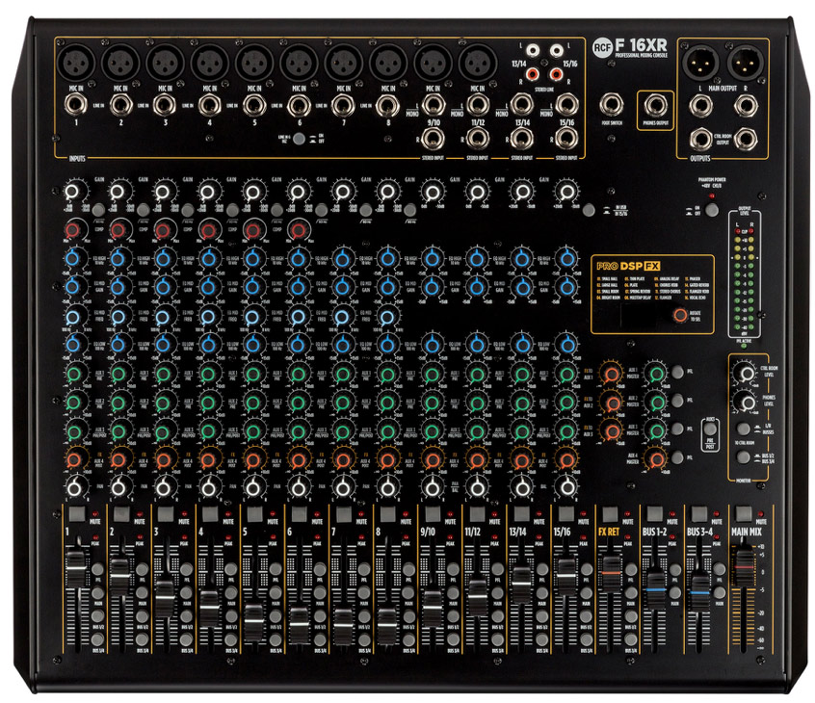The height and width of the screenshot is (703, 815).
Task: Toggle BUS 1/2 or BUS 3/4 control room button
Action: (744, 457)
